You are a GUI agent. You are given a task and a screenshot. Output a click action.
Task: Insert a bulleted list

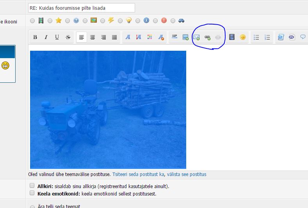pyautogui.click(x=256, y=37)
